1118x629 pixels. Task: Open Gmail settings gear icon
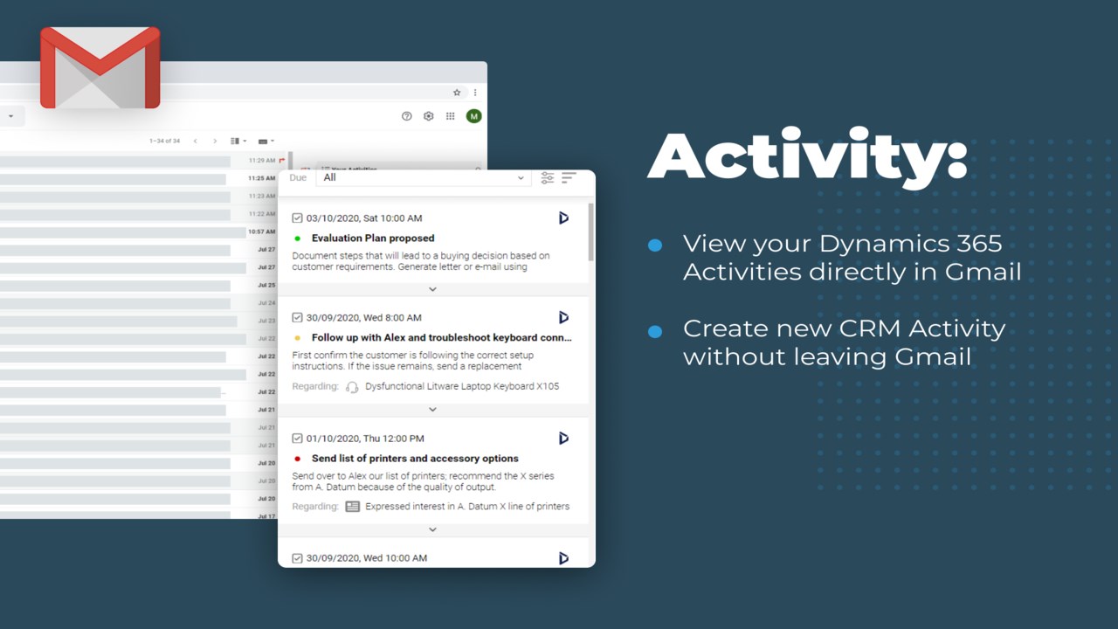[x=429, y=116]
